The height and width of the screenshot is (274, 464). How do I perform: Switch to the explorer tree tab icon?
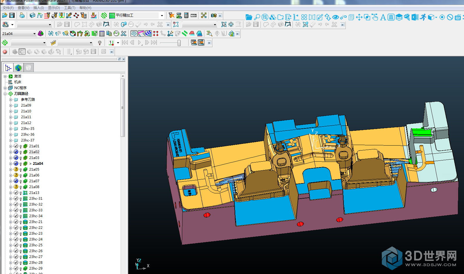8,68
